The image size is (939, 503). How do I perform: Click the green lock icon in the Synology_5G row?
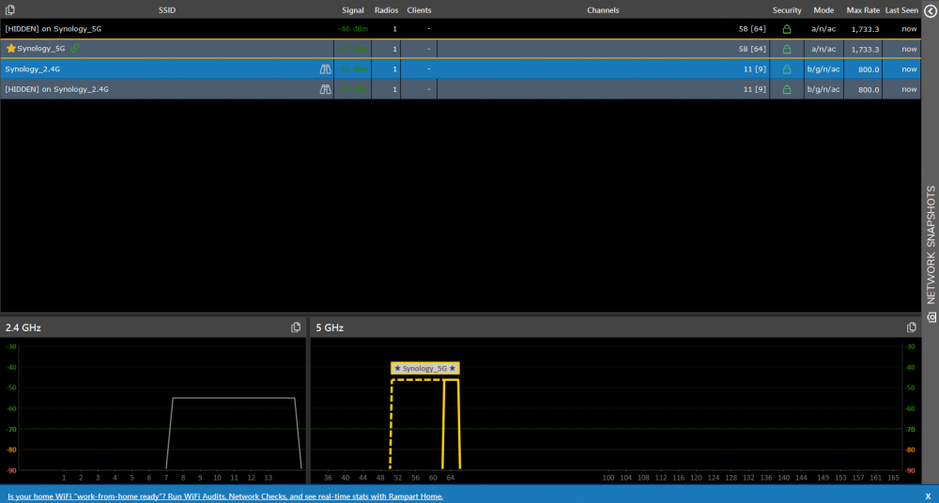point(787,49)
